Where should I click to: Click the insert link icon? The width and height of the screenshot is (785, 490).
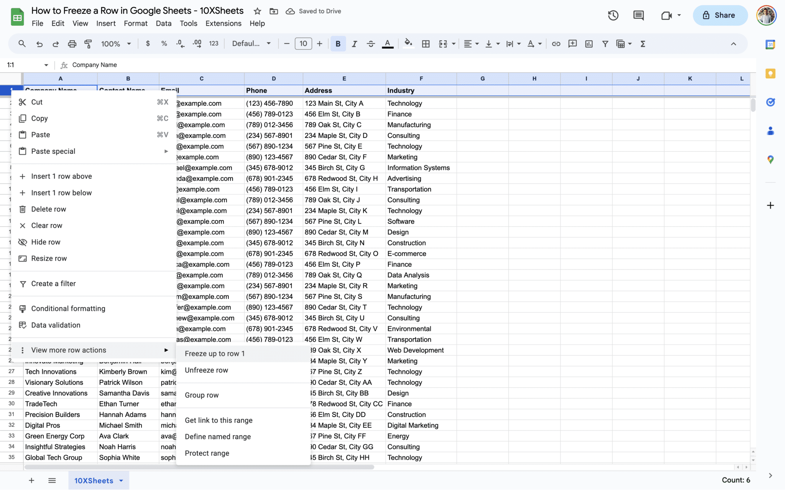(x=556, y=44)
